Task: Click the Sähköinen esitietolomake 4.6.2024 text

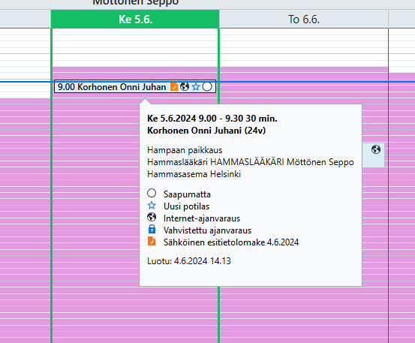Action: pyautogui.click(x=231, y=242)
